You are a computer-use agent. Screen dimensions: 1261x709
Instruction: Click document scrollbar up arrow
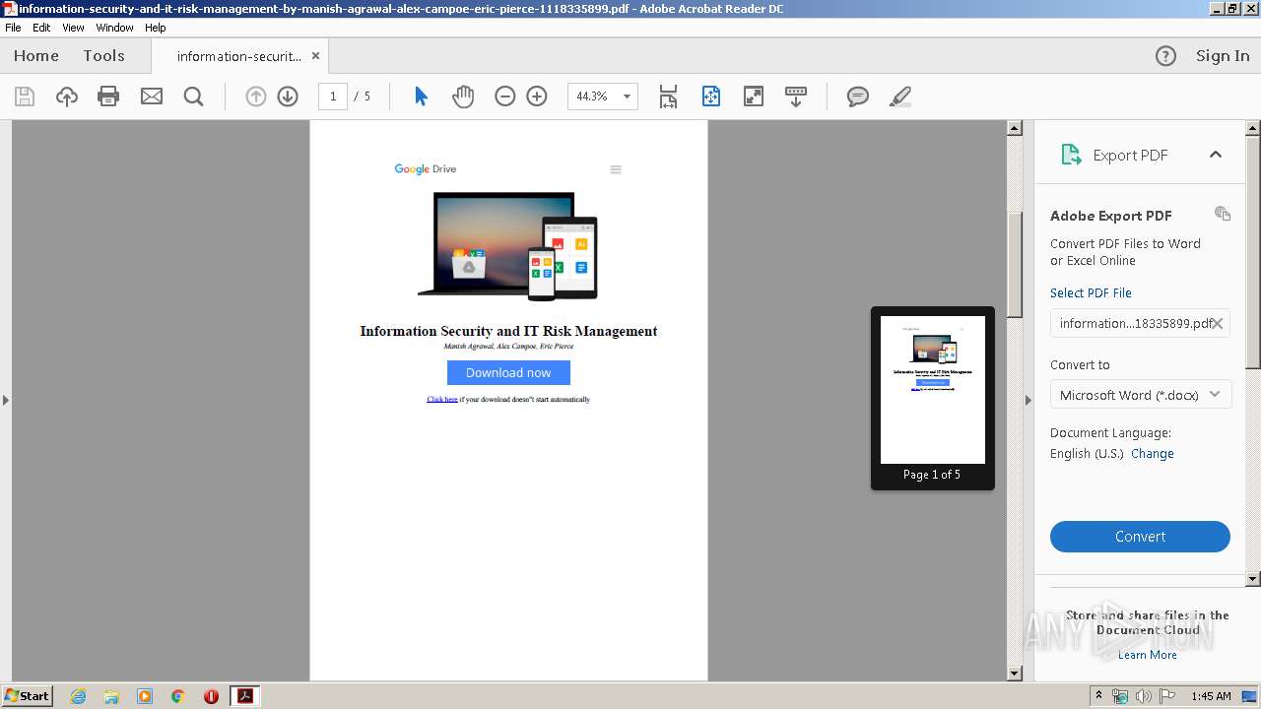point(1015,128)
